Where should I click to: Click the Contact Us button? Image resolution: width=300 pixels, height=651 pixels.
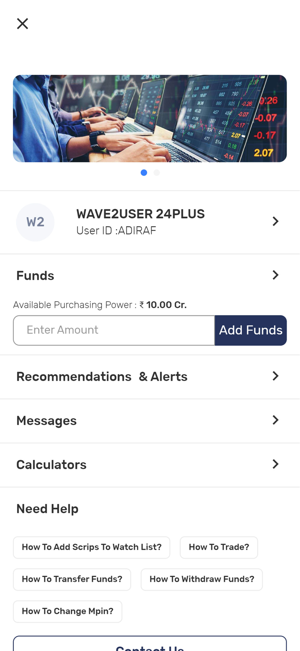pos(150,646)
